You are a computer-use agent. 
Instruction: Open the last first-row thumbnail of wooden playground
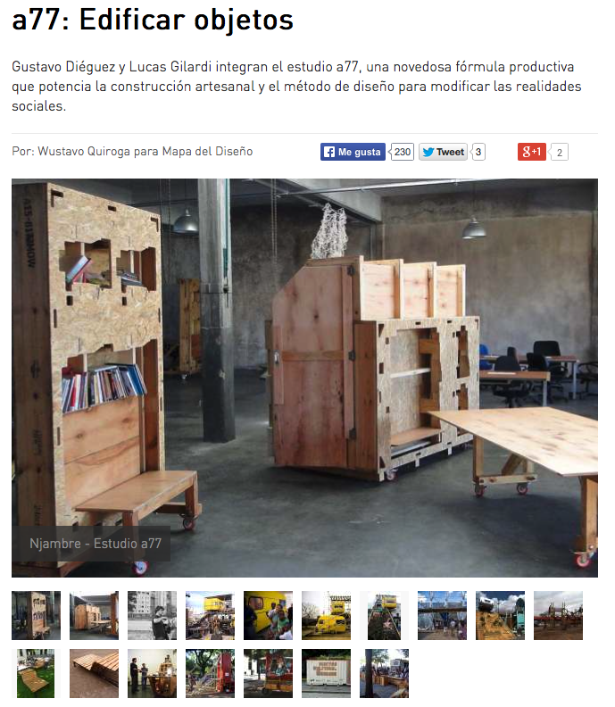[558, 615]
